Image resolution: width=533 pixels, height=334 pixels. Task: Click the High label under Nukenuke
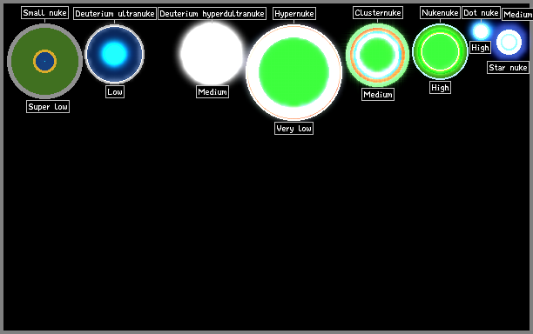coord(440,88)
